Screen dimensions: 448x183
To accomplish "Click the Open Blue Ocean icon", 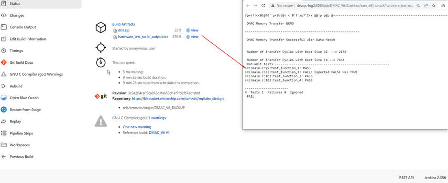I will tap(4, 98).
